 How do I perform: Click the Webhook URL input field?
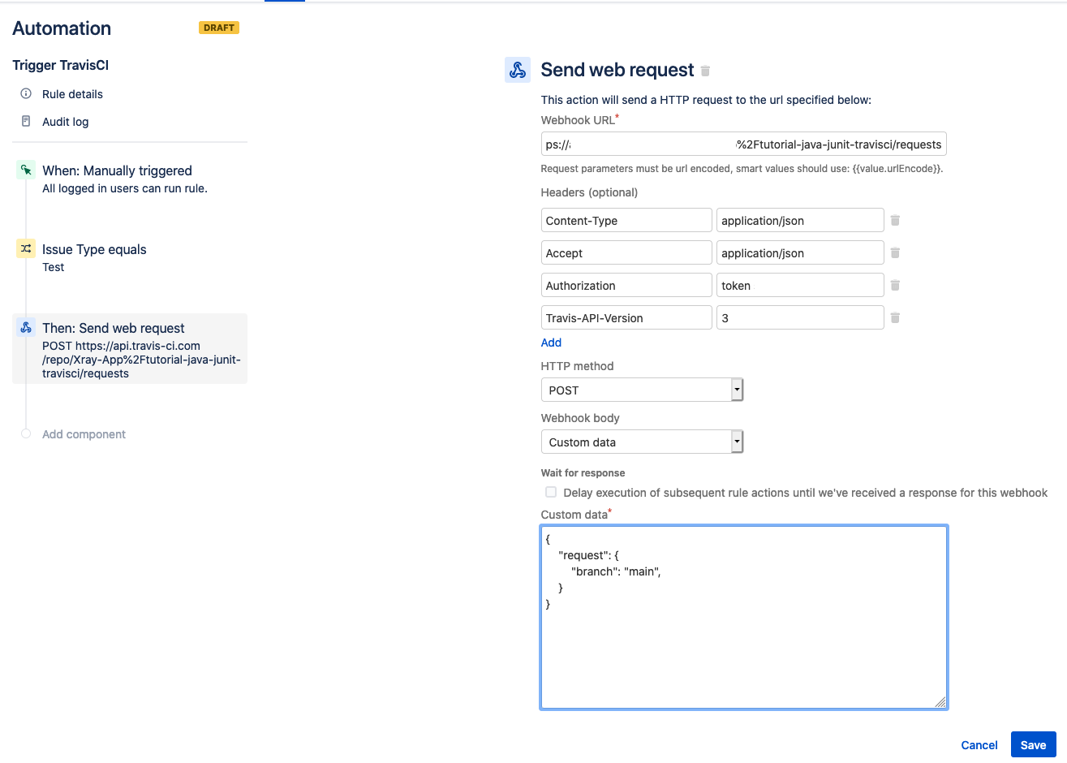pyautogui.click(x=743, y=144)
